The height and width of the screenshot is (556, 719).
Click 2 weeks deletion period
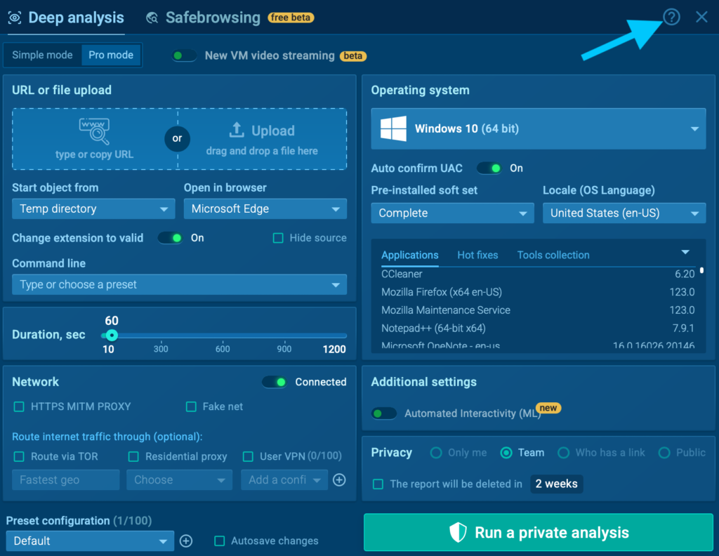coord(557,484)
